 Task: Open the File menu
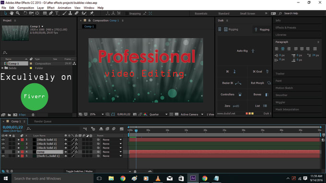click(x=4, y=8)
